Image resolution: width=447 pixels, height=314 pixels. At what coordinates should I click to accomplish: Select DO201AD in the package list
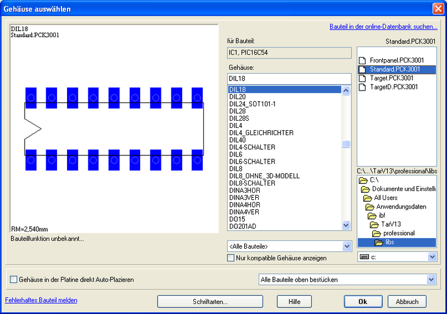tap(284, 226)
